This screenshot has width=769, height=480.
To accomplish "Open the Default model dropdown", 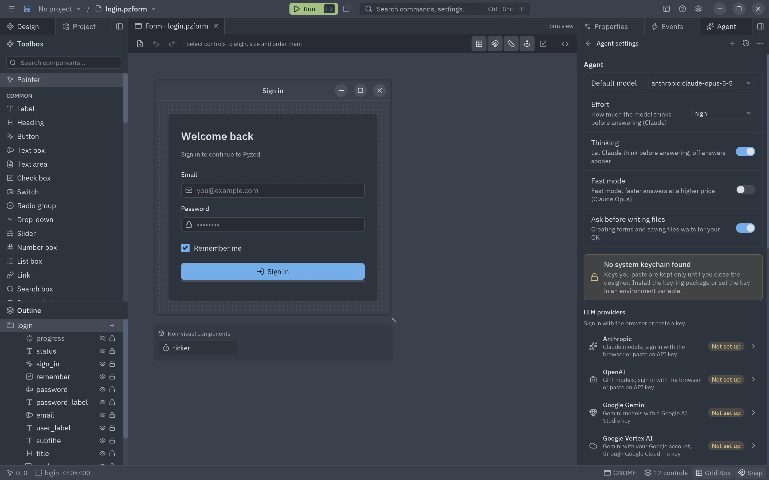I will [x=701, y=83].
